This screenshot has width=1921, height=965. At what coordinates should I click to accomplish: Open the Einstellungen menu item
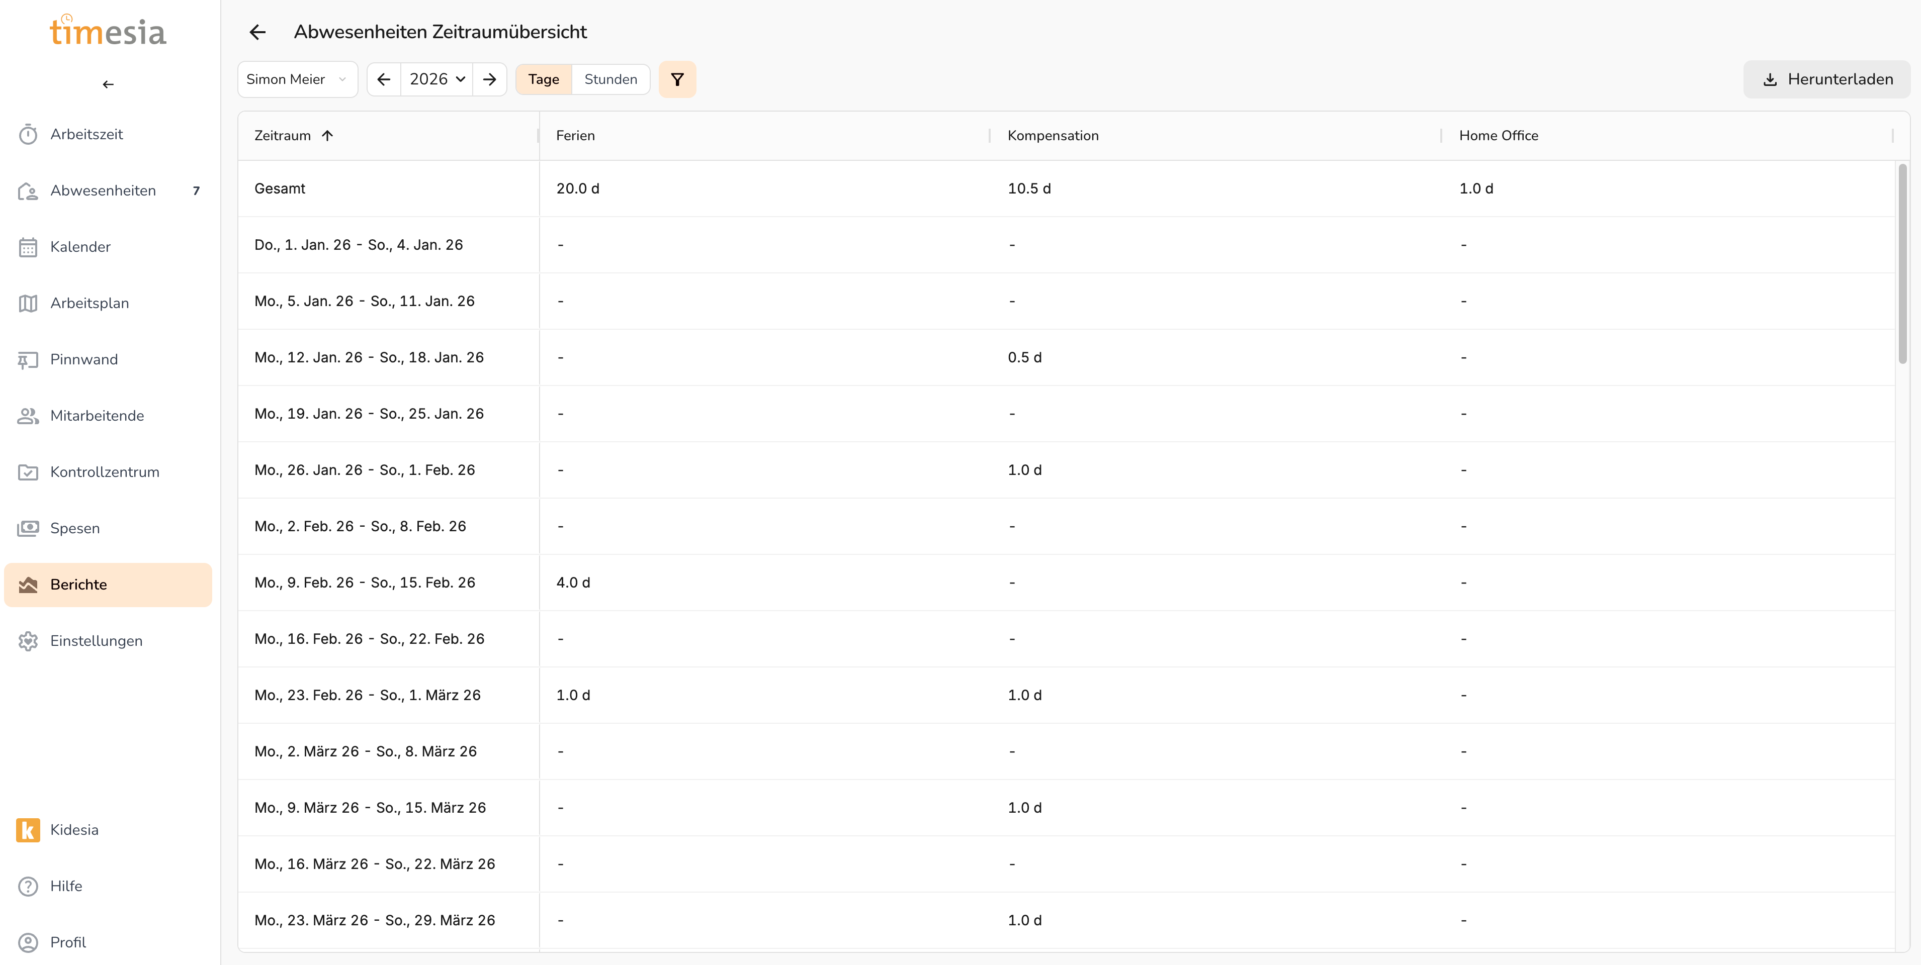coord(96,641)
